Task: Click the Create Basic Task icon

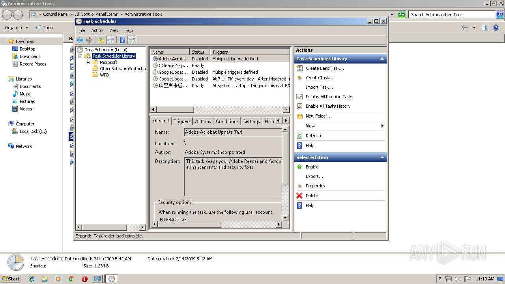Action: click(300, 68)
